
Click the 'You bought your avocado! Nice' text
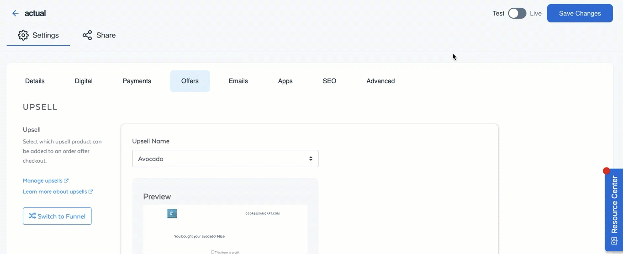click(200, 236)
